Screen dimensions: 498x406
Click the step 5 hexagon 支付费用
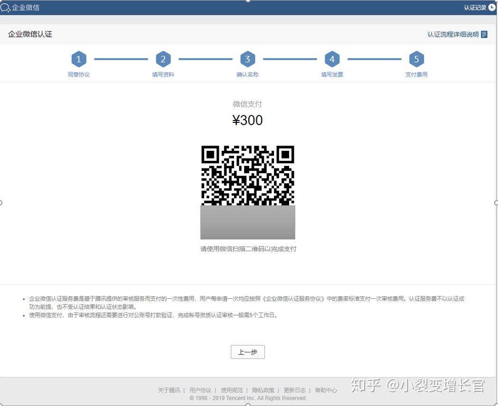(x=416, y=59)
